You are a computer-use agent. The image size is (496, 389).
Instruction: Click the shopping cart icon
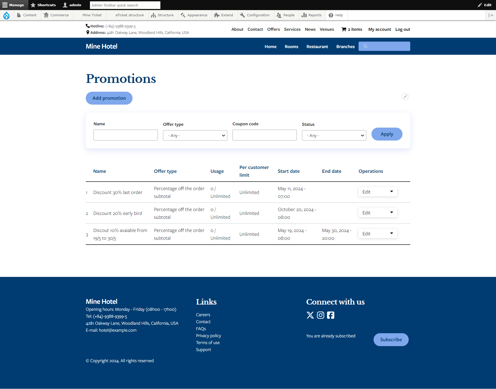click(344, 29)
